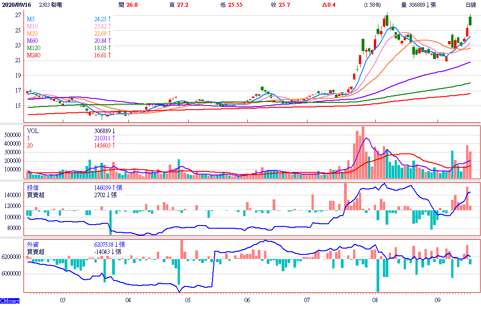
Task: Click the 05 month marker on time axis
Action: [x=188, y=300]
